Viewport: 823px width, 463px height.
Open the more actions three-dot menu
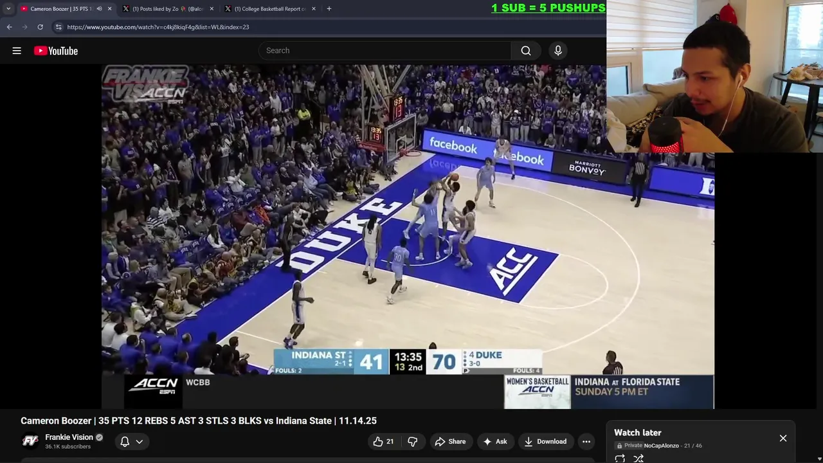586,442
